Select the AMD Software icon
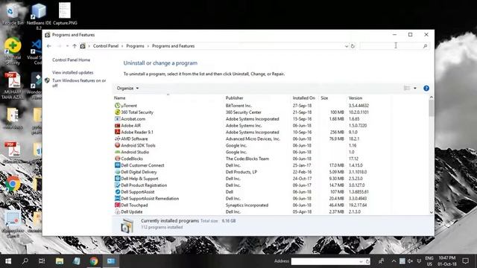Viewport: 477px width, 268px height. pos(118,139)
